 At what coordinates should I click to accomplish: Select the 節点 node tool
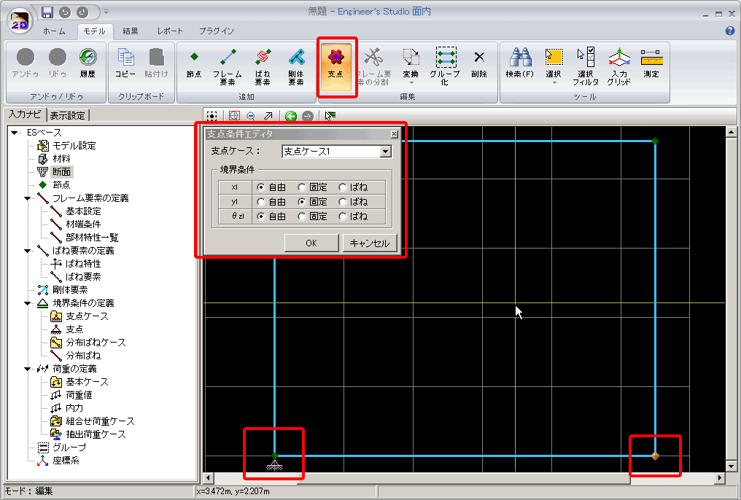pos(194,63)
